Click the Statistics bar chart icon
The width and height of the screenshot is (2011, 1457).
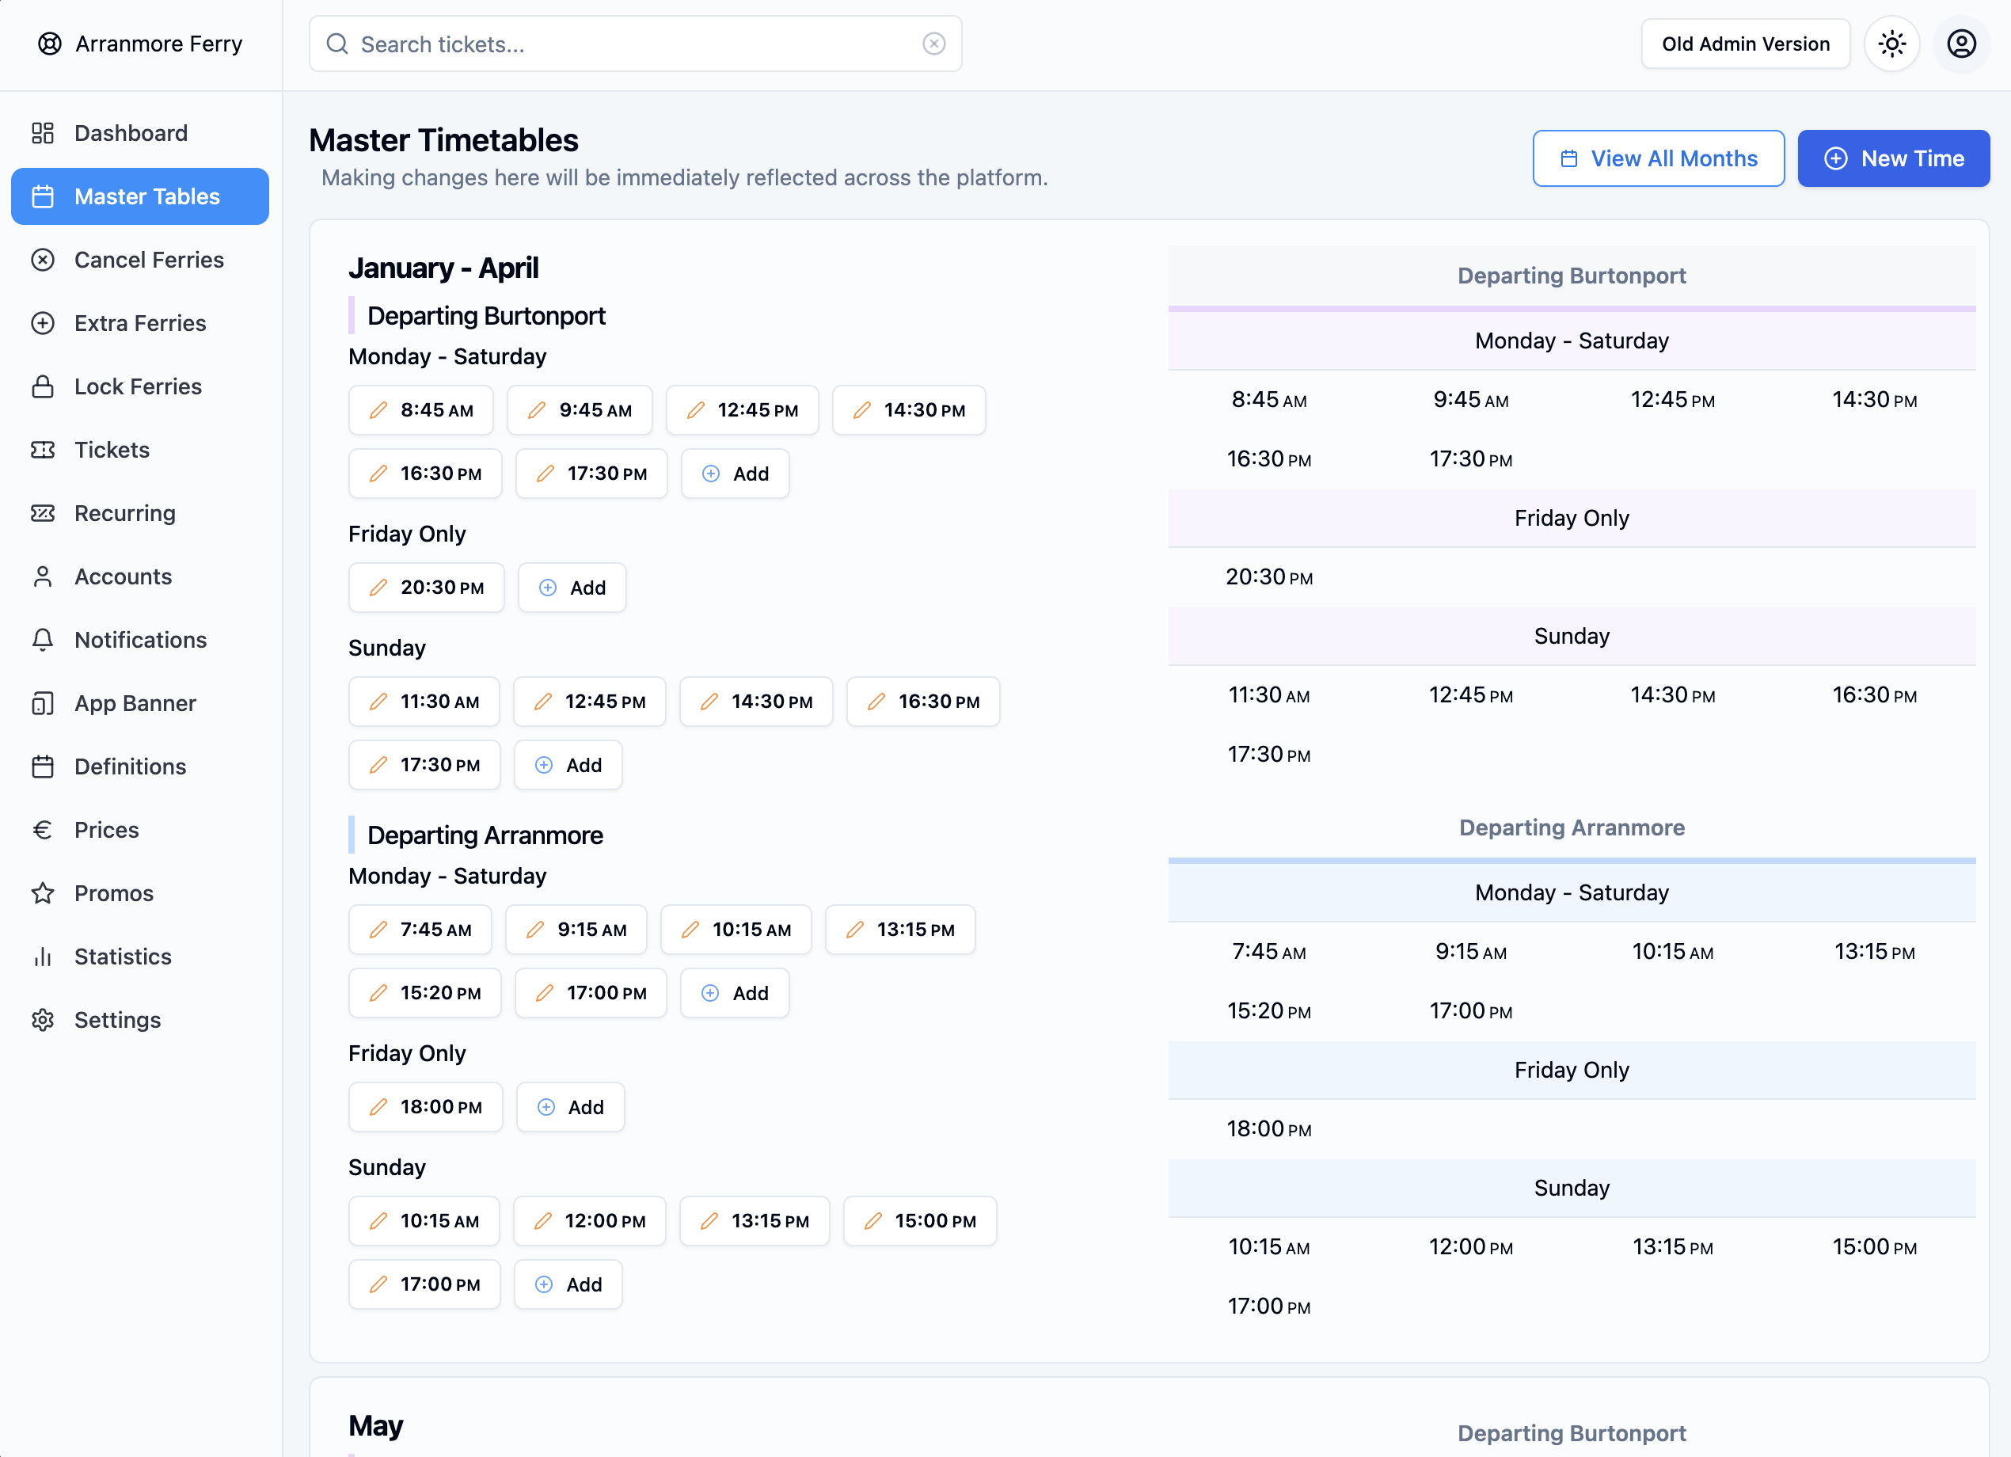coord(43,957)
